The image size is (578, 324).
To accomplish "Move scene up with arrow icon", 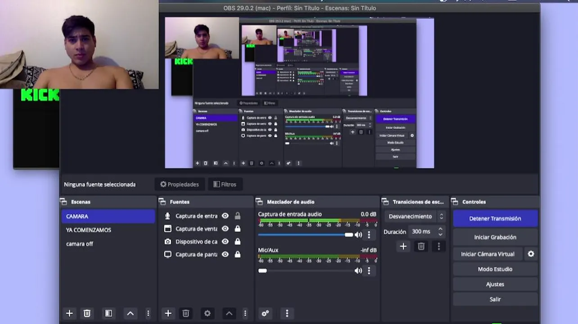I will point(131,313).
